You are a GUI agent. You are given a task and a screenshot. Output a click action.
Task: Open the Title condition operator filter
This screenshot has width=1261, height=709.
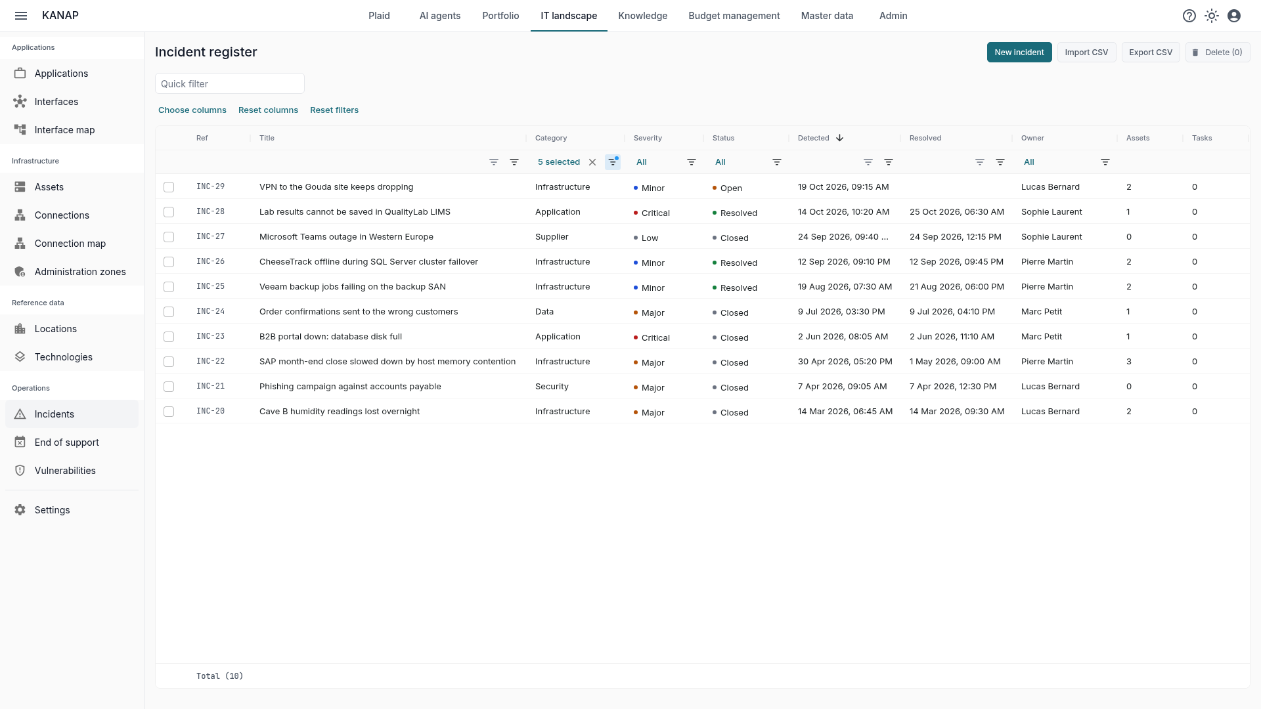point(494,162)
